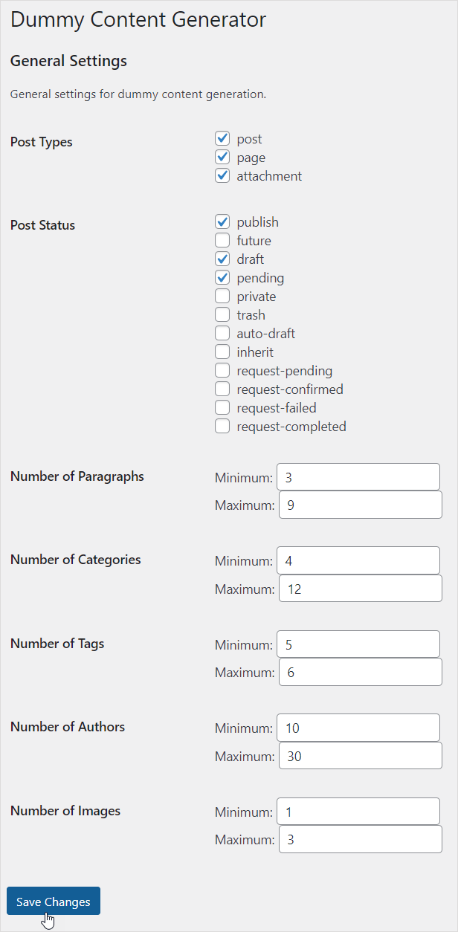Disable the pending status option
The width and height of the screenshot is (458, 932).
pyautogui.click(x=222, y=277)
